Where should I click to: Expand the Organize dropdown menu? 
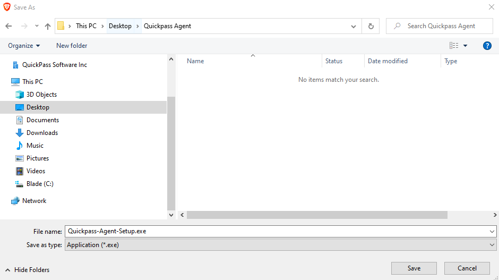click(24, 46)
